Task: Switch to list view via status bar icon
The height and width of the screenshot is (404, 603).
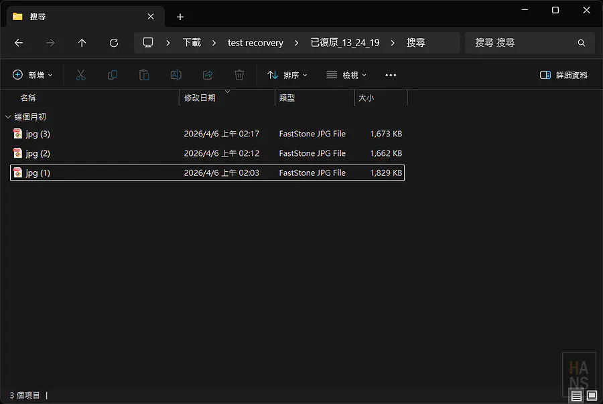Action: click(576, 395)
